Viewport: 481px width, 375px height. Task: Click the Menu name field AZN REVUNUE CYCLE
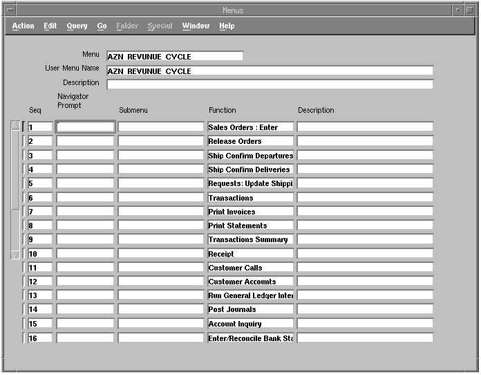point(175,57)
